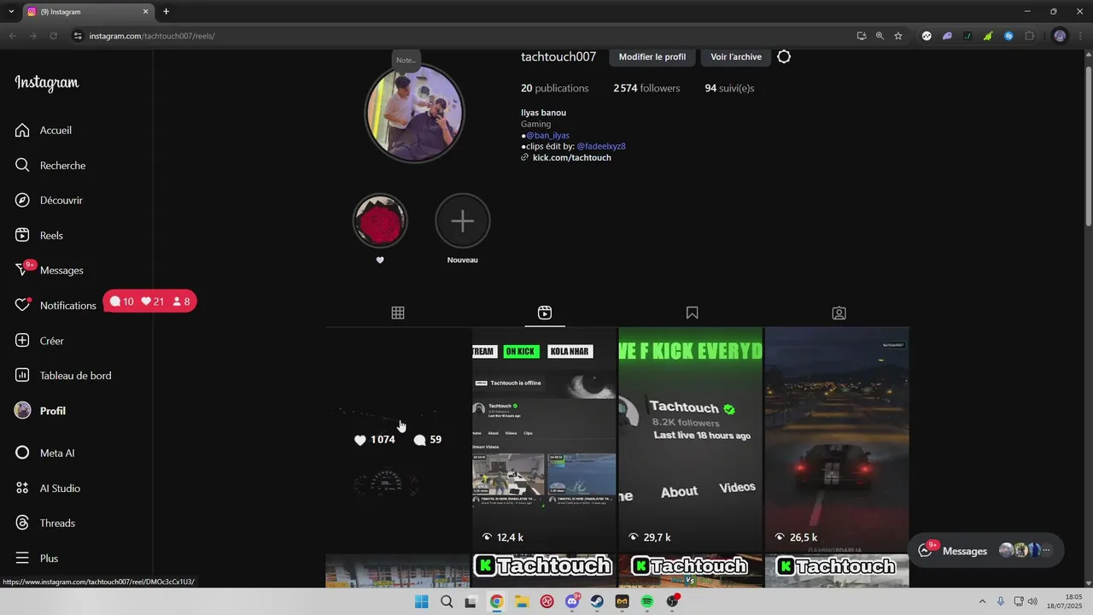Click Modifier le profil button
1093x615 pixels.
tap(652, 57)
